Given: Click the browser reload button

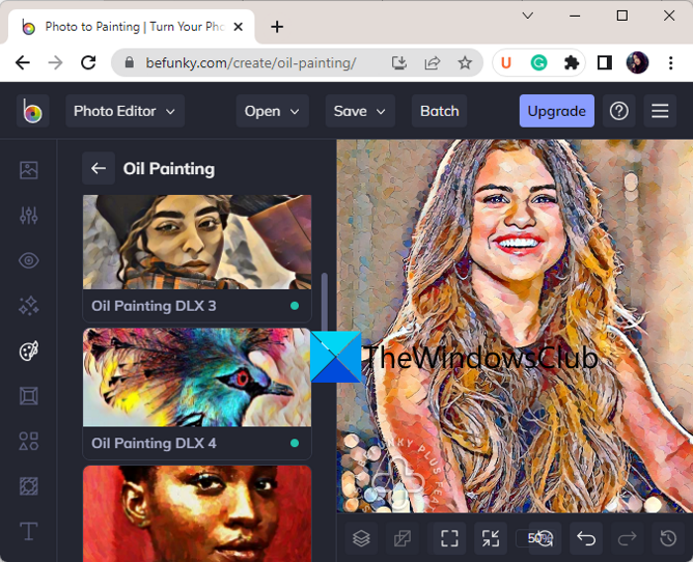Looking at the screenshot, I should click(x=88, y=62).
